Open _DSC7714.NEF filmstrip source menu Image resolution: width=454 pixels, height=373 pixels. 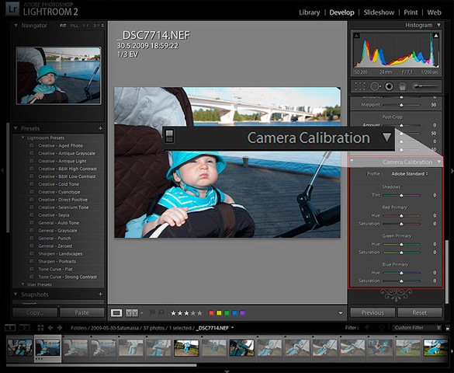tap(214, 328)
